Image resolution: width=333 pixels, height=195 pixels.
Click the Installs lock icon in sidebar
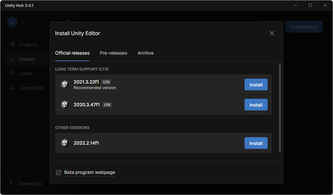[13, 59]
